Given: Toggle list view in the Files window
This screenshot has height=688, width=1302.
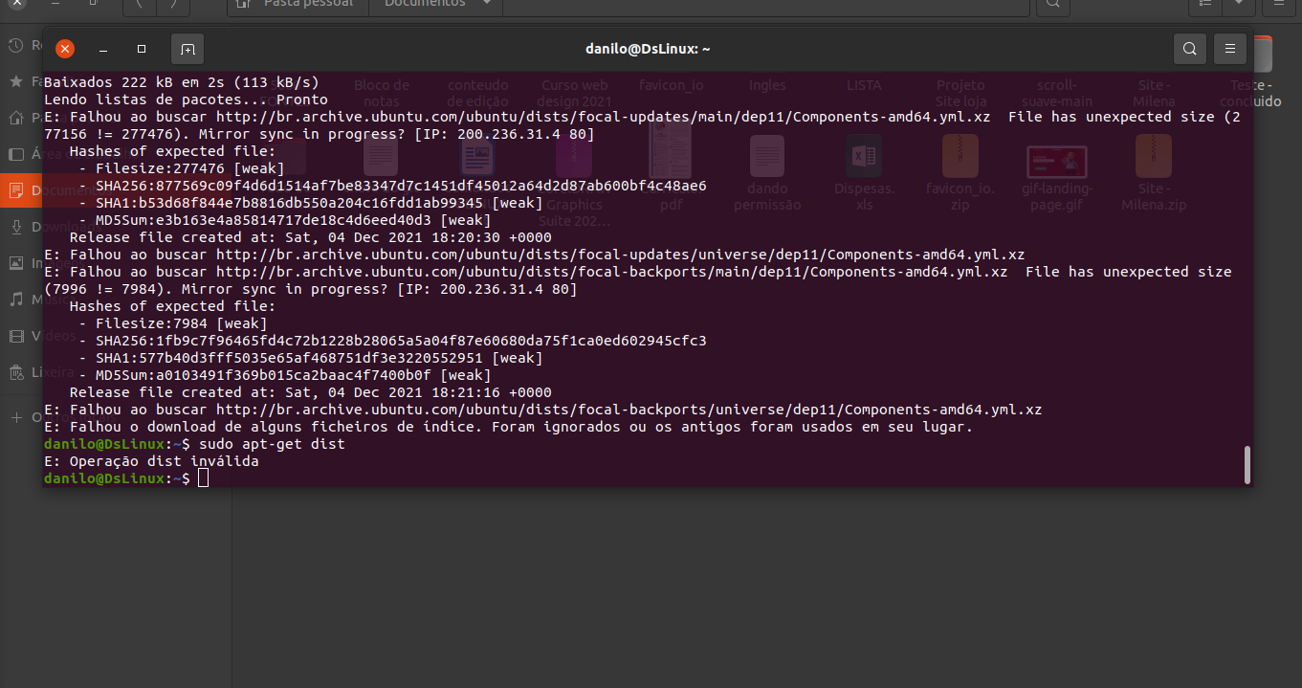Looking at the screenshot, I should [x=1204, y=4].
